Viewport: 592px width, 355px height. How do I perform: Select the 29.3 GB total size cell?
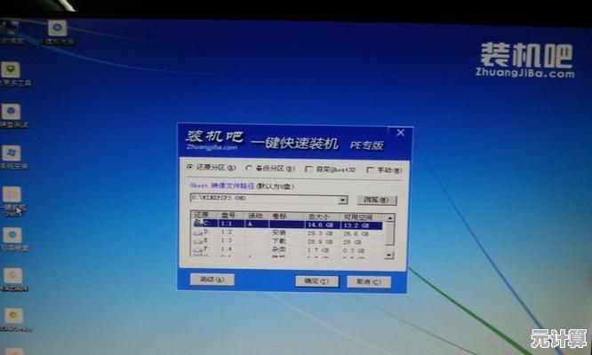[x=320, y=233]
